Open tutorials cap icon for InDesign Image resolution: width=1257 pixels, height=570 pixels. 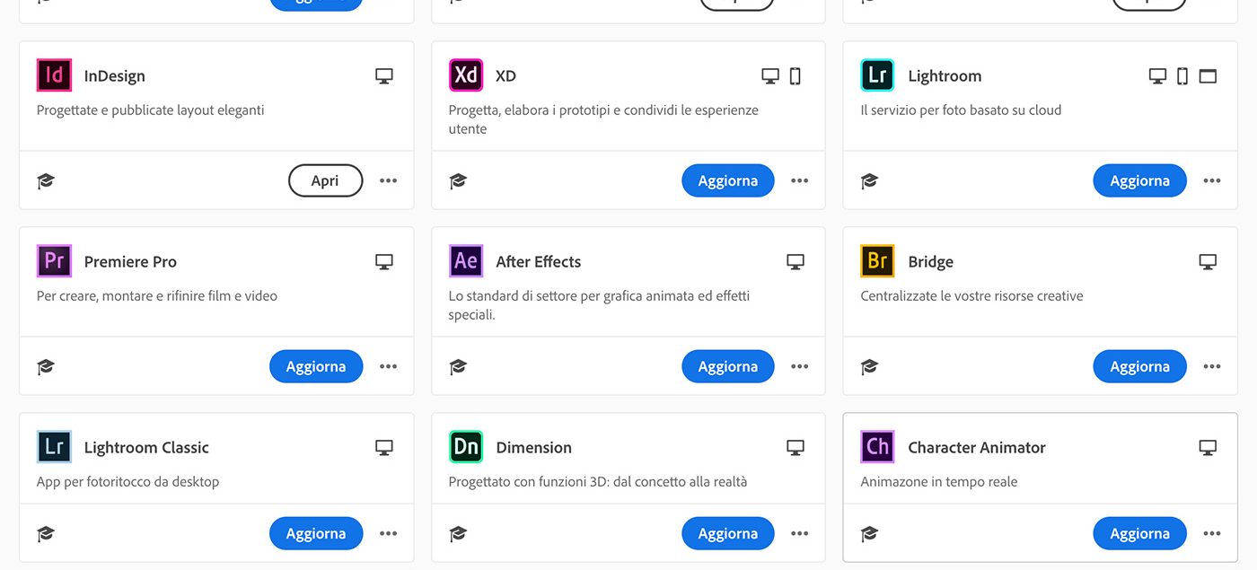click(x=46, y=181)
